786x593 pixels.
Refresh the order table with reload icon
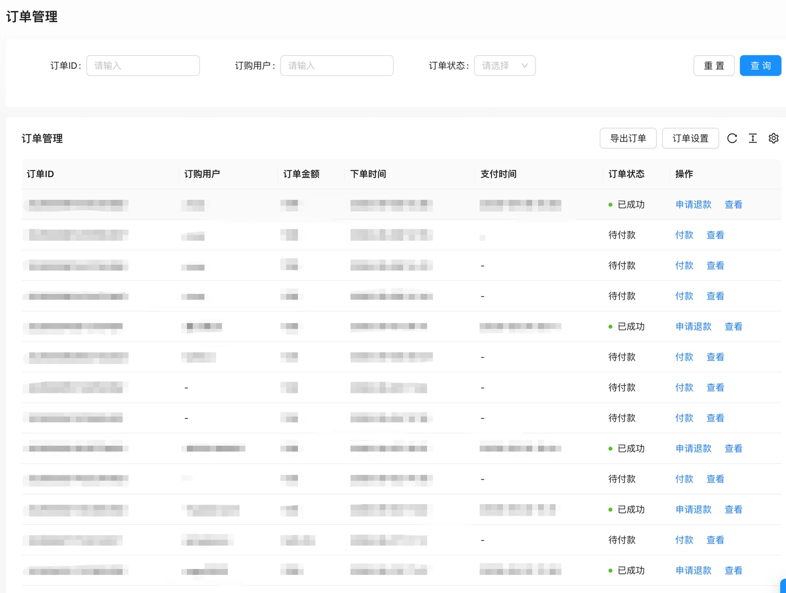point(732,139)
